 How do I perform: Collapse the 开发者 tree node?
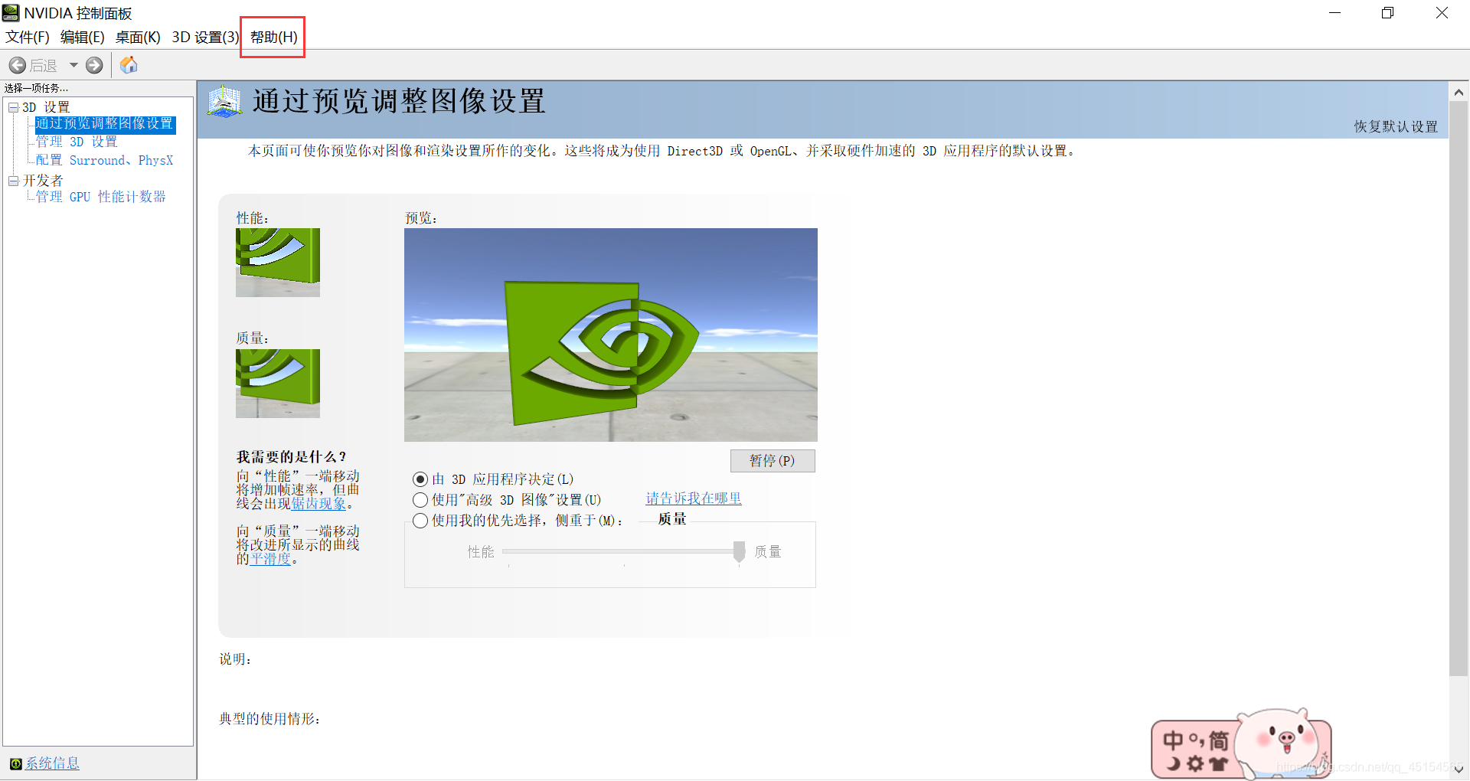(x=13, y=181)
